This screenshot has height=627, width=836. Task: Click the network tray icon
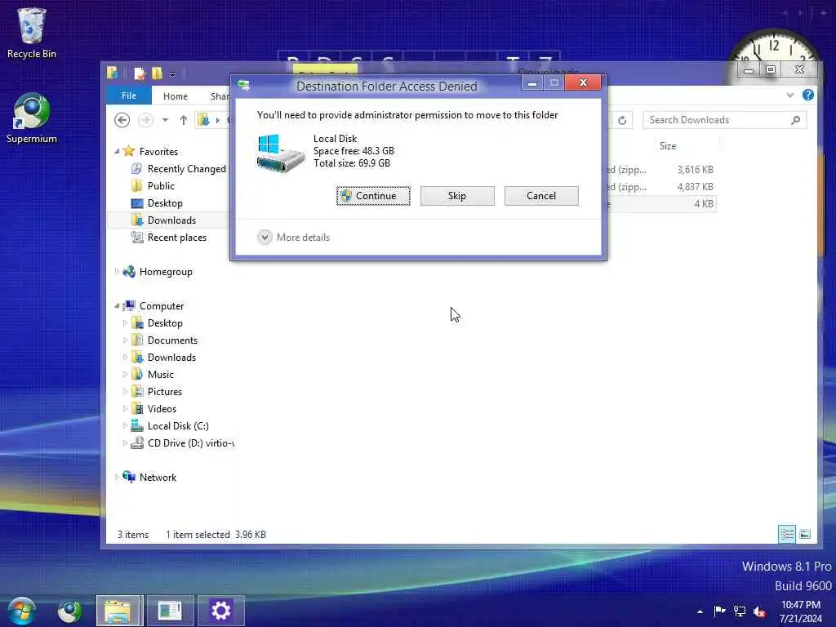click(740, 611)
